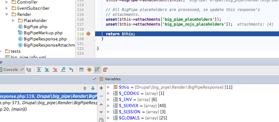Screen dimensions: 279x122
Task: Click Step Out debugger icon
Action: point(63,70)
